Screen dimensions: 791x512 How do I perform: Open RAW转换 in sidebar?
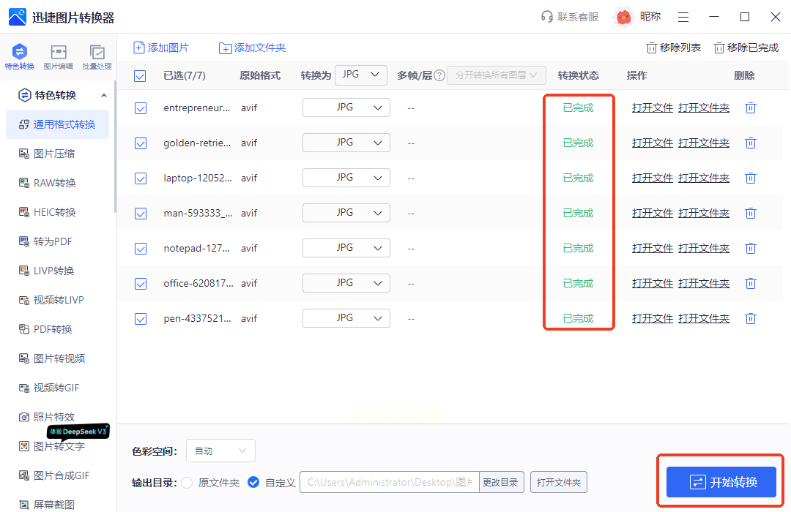pos(48,183)
